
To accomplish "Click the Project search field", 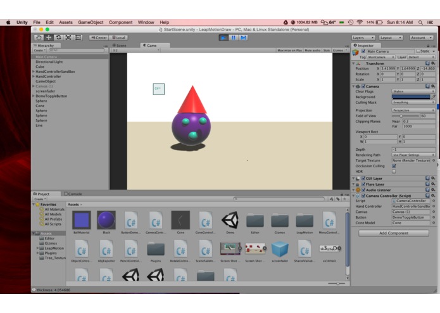I will tap(279, 199).
